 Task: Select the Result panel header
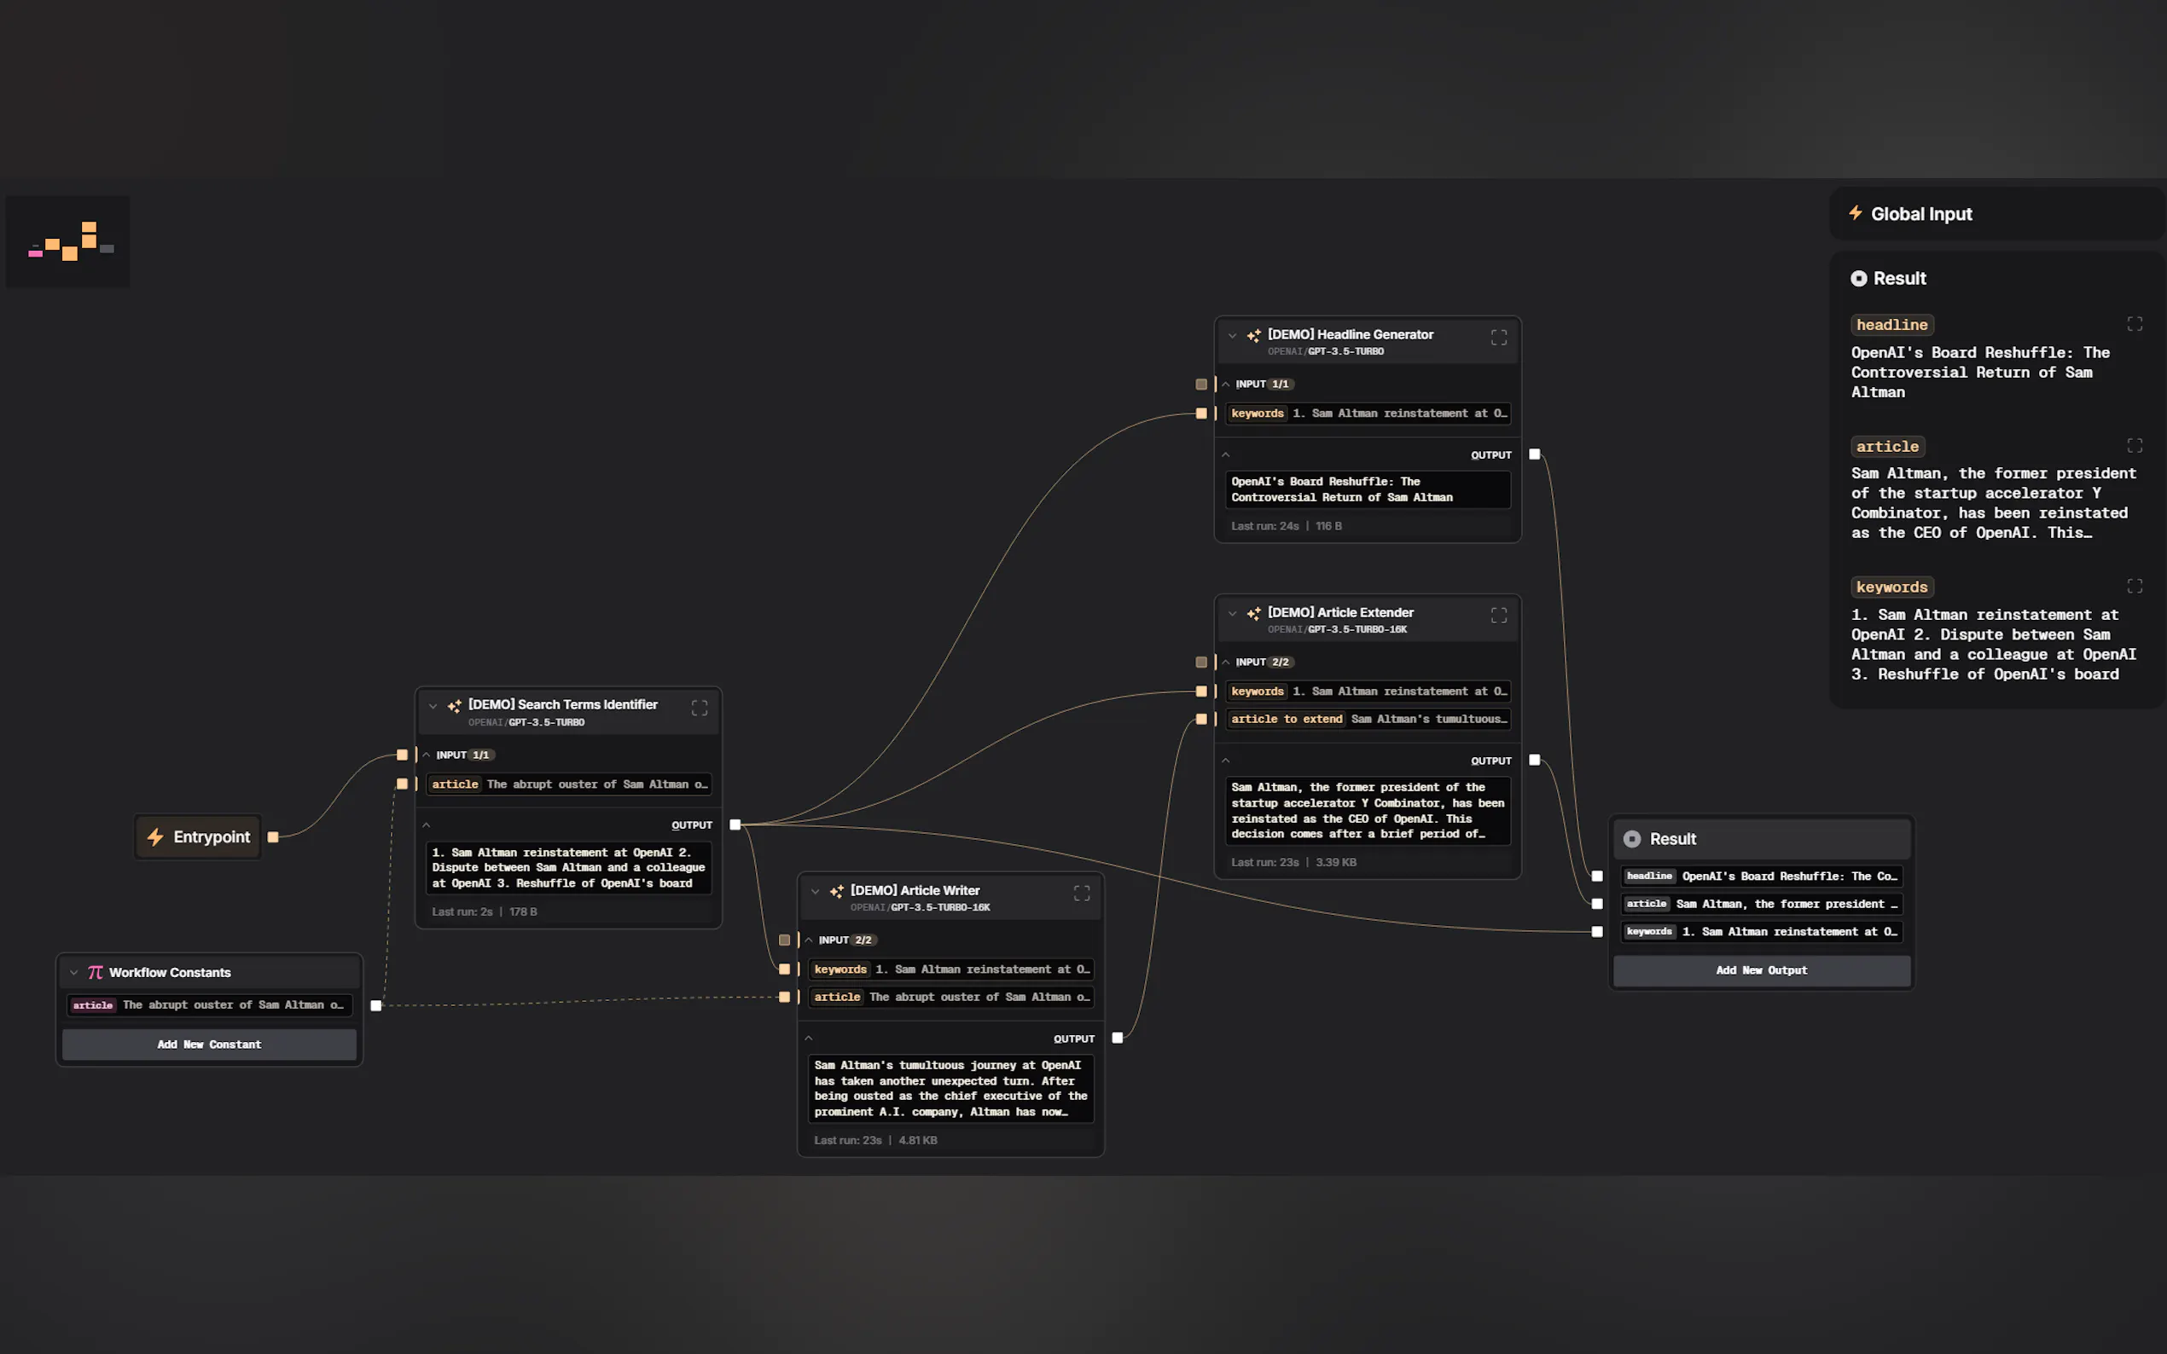click(x=1899, y=279)
